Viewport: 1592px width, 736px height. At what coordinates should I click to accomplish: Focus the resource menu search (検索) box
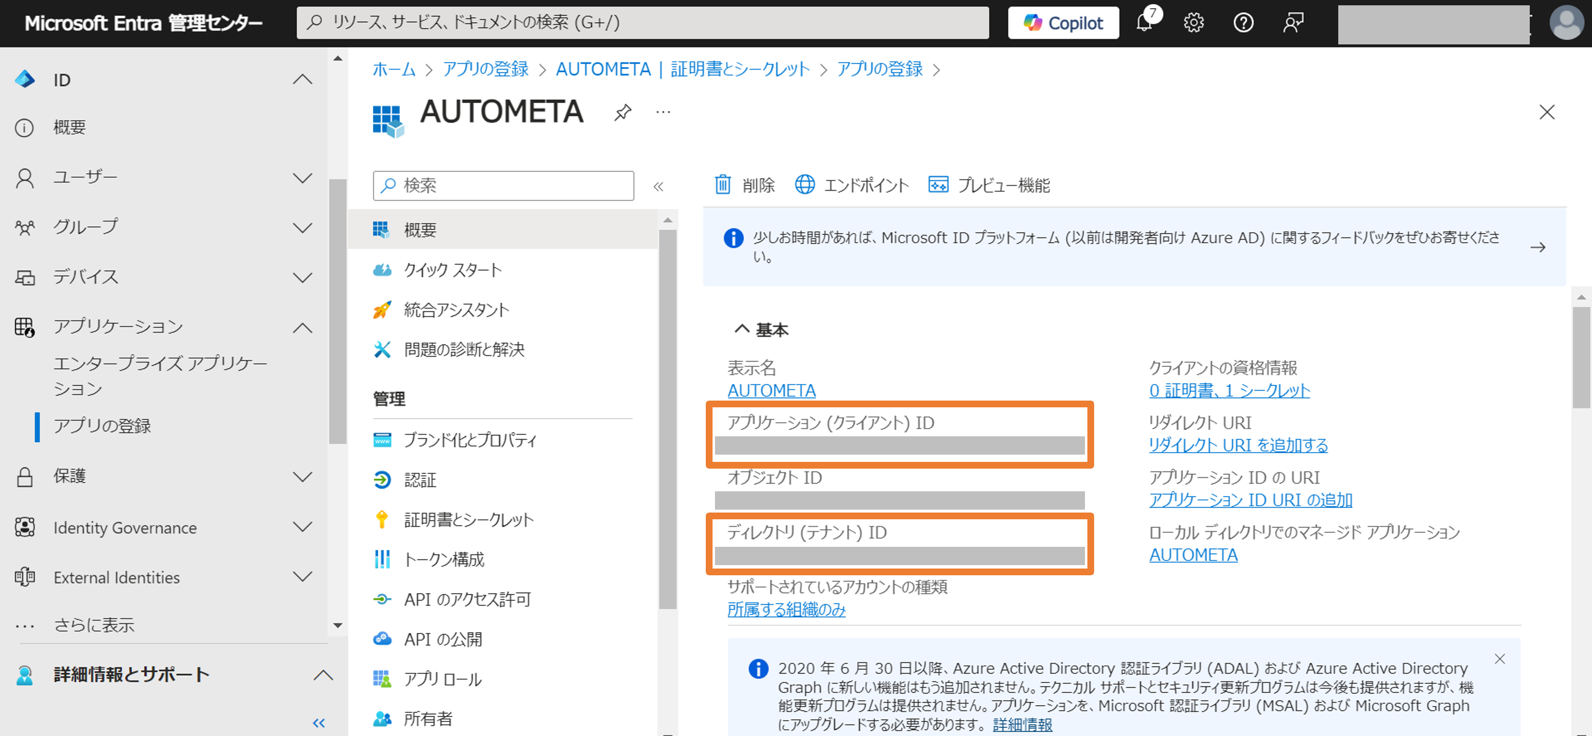tap(503, 185)
